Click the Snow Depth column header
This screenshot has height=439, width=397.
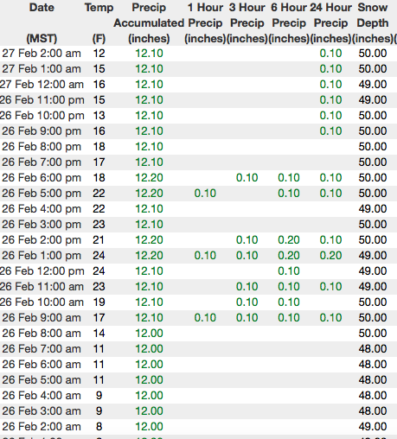373,22
